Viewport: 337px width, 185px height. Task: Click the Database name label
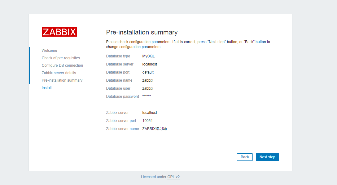[119, 80]
